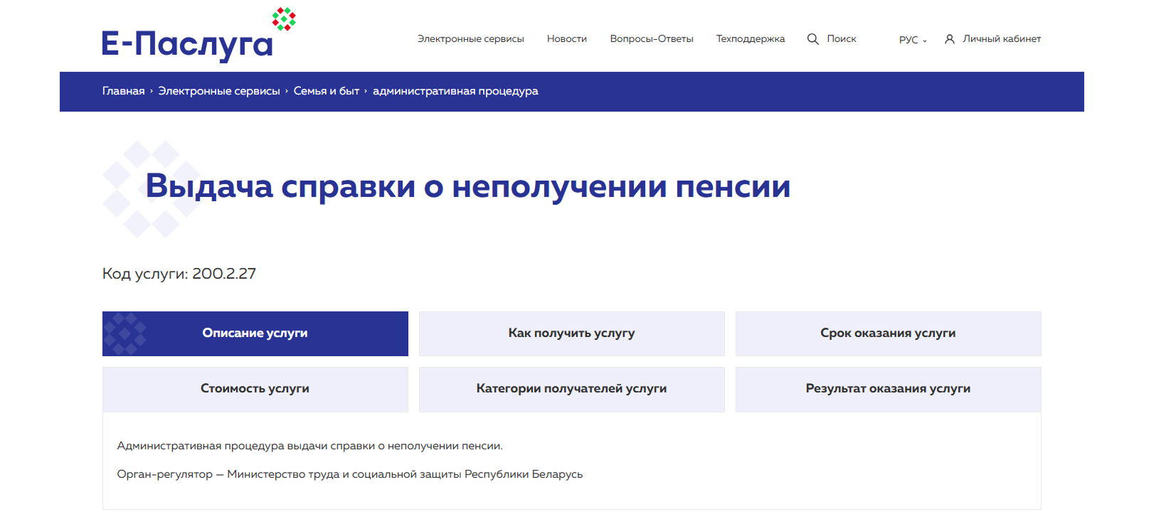Open Личный кабинет link
Screen dimensions: 1171x519
point(1001,39)
